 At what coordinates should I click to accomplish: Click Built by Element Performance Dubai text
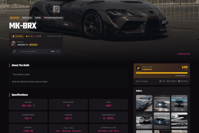pos(30,82)
